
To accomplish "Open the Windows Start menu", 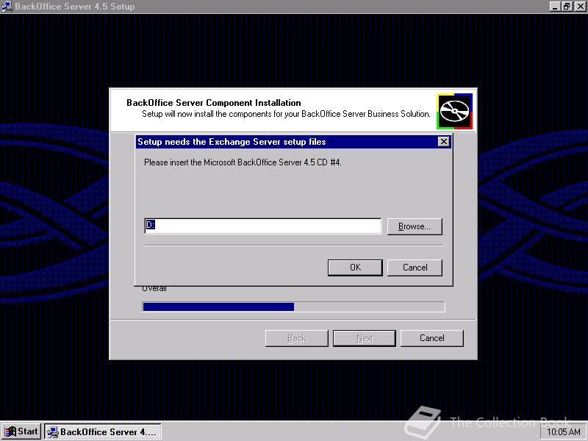I will tap(21, 431).
